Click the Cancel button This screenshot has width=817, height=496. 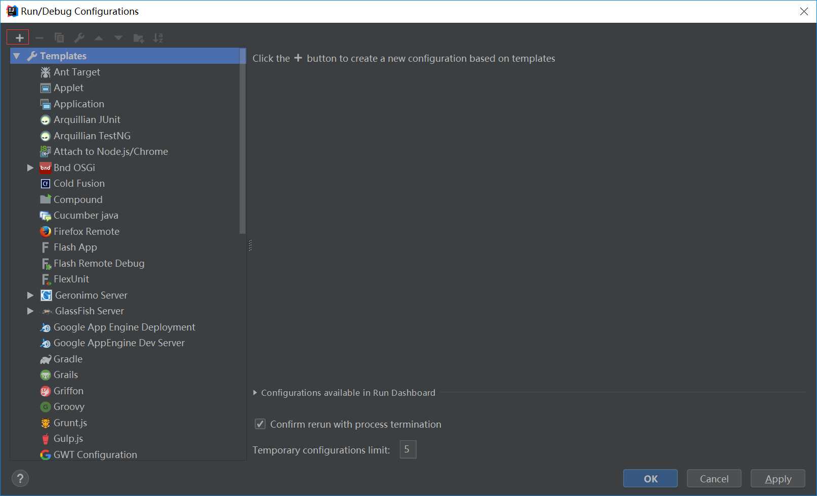point(714,479)
